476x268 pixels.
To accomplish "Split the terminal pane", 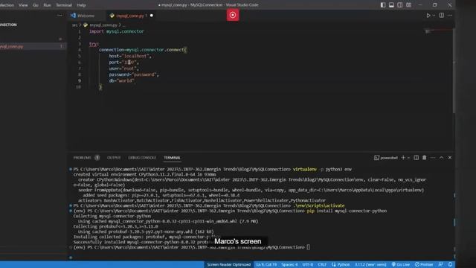I will tap(416, 158).
